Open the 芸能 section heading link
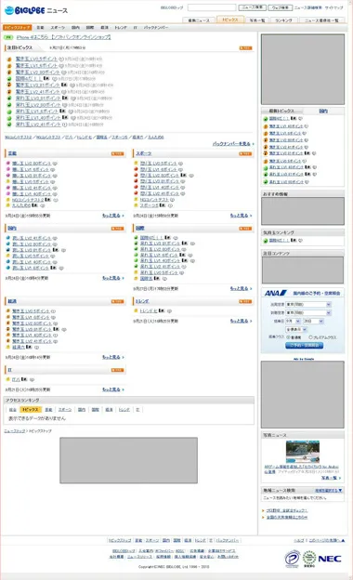353x580 pixels. click(x=12, y=153)
